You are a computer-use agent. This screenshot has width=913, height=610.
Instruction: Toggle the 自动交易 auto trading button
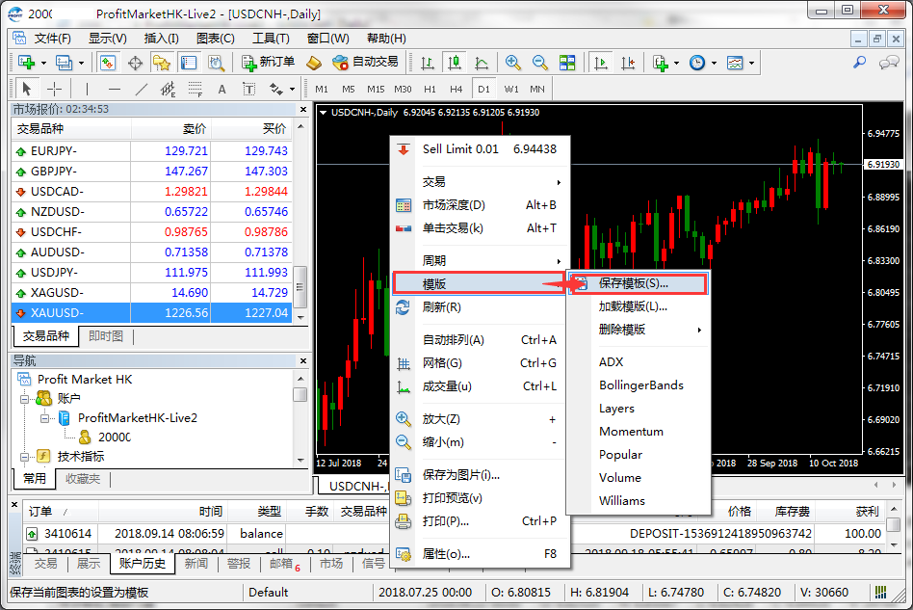tap(365, 63)
